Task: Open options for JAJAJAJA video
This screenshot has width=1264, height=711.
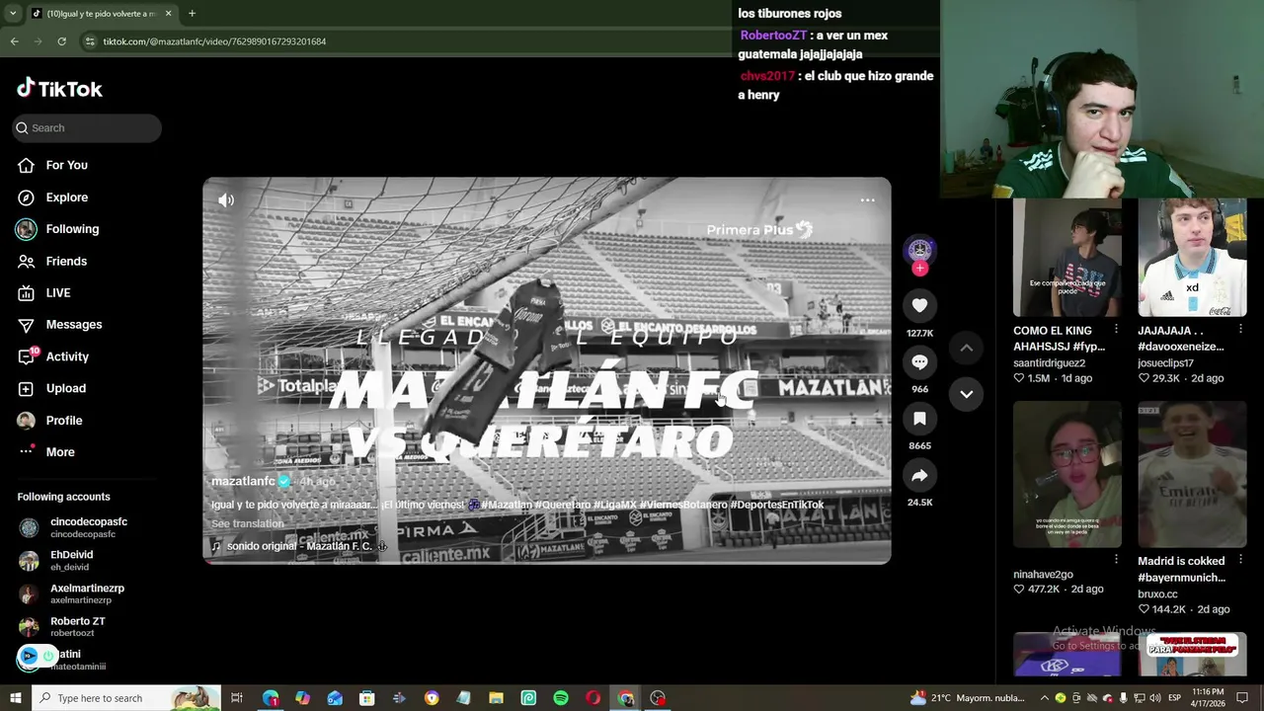Action: [1240, 330]
